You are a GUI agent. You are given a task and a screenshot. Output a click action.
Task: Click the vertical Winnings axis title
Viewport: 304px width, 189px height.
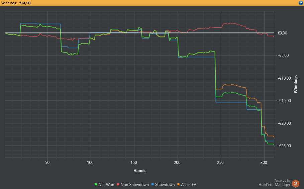[295, 84]
